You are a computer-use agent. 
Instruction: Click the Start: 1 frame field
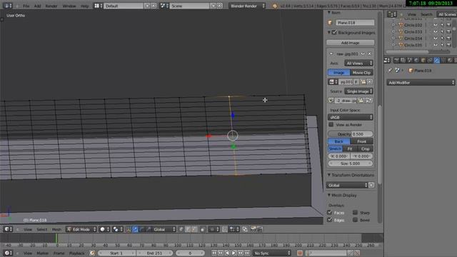click(116, 253)
